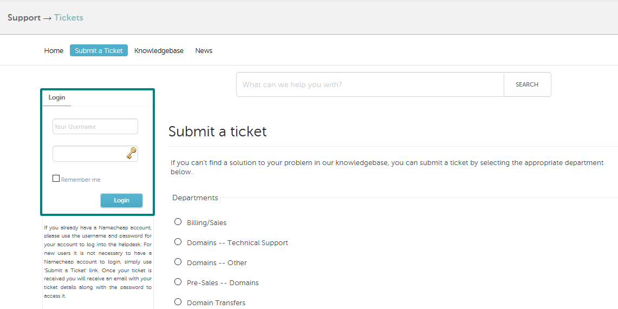Click the blue Login button
The height and width of the screenshot is (309, 618).
(x=121, y=200)
